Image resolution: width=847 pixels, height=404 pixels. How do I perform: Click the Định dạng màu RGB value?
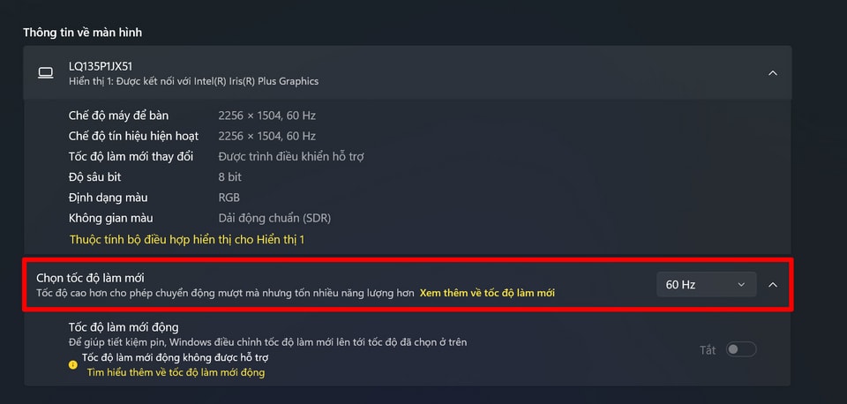(x=229, y=198)
